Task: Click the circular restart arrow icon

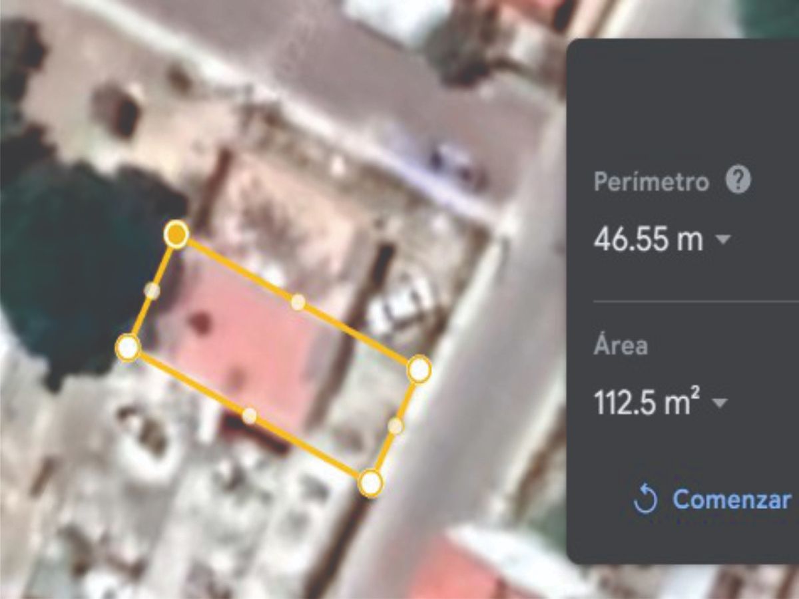Action: [645, 500]
